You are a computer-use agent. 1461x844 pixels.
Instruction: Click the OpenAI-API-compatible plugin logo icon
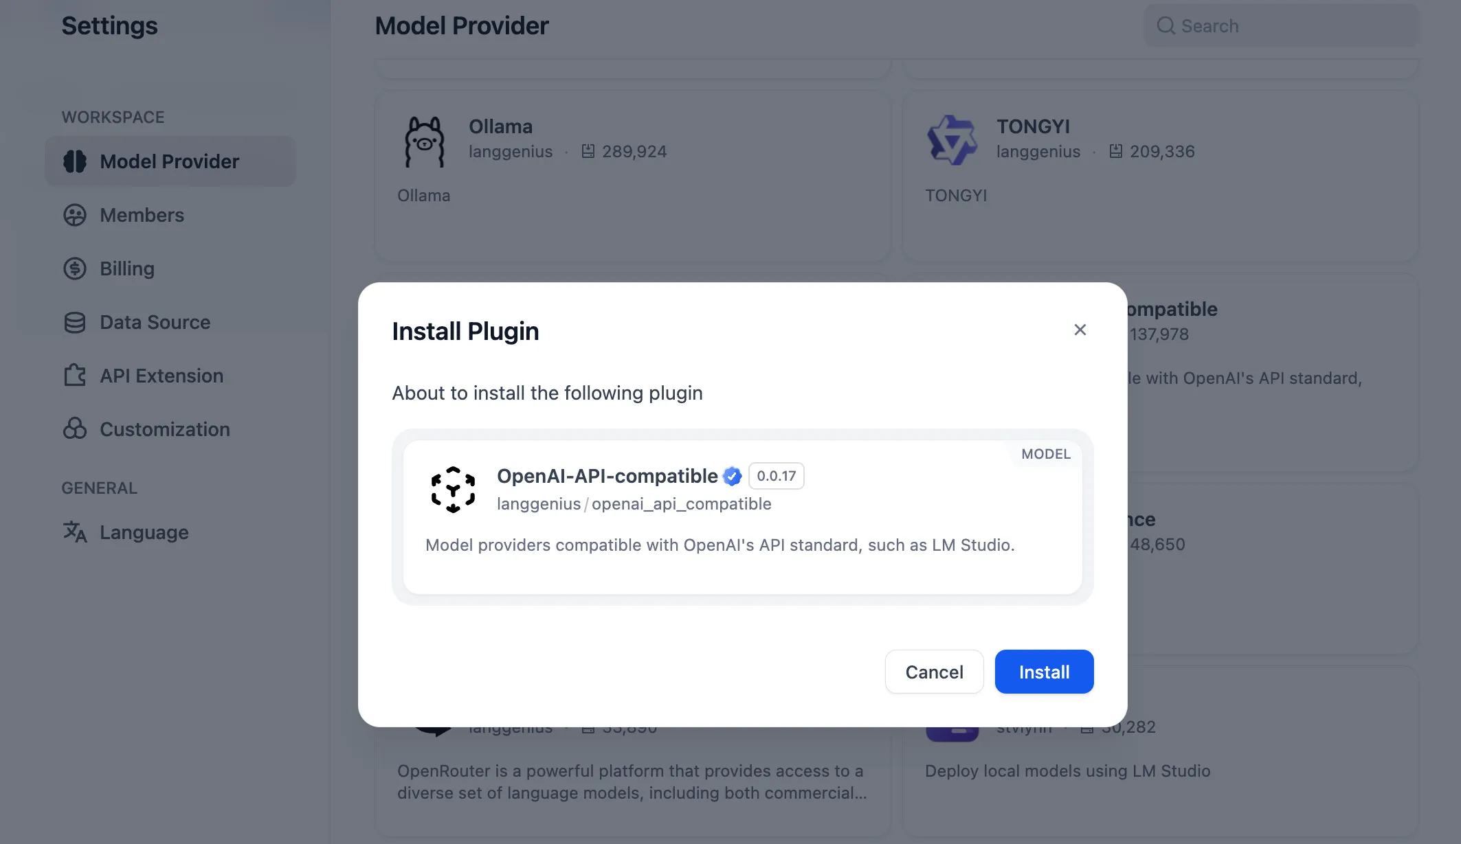click(453, 490)
